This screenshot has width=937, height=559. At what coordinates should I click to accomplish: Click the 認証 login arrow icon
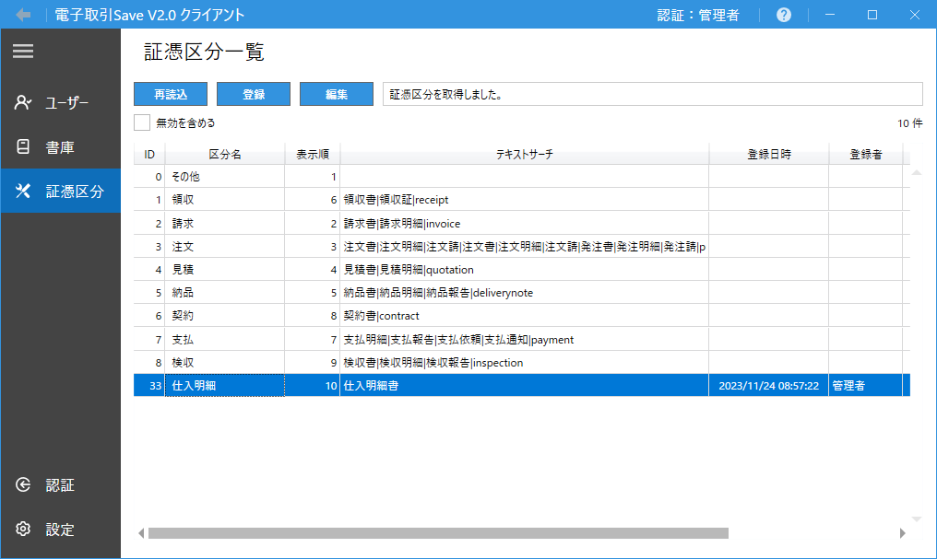[24, 485]
